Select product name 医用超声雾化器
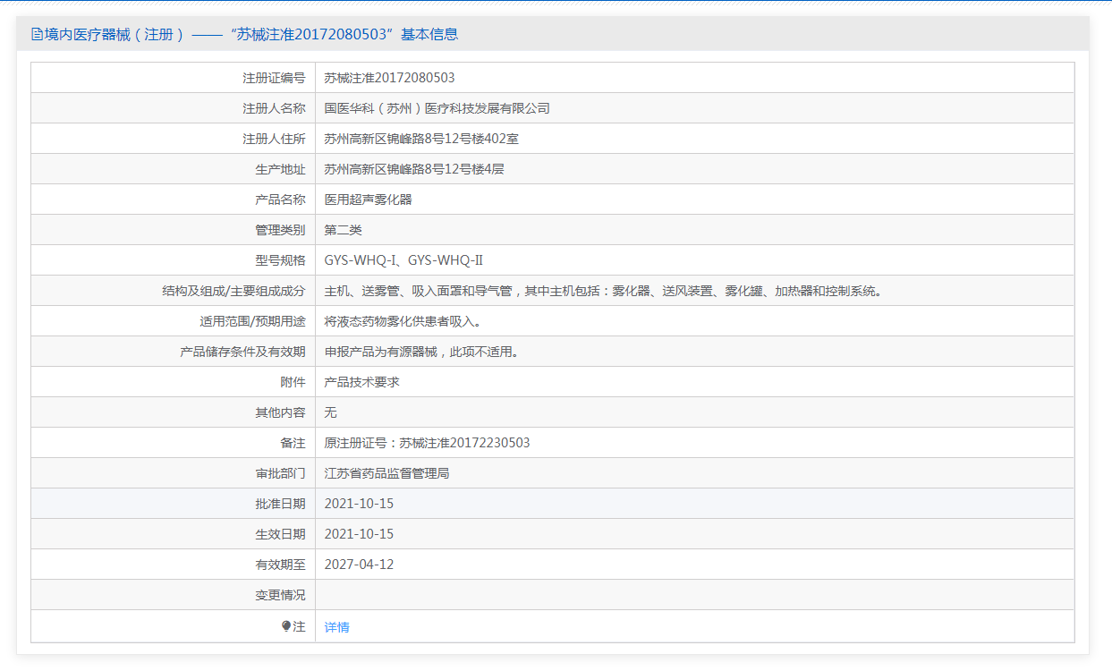1112x671 pixels. [368, 200]
